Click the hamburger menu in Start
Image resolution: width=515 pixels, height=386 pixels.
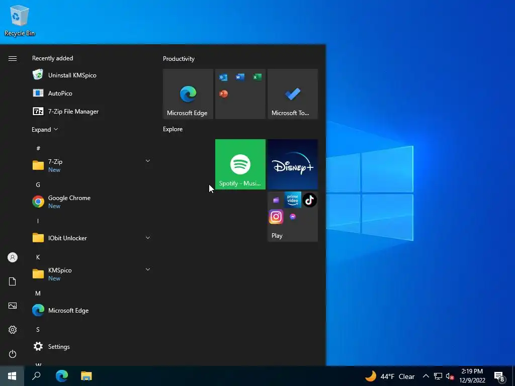(13, 58)
